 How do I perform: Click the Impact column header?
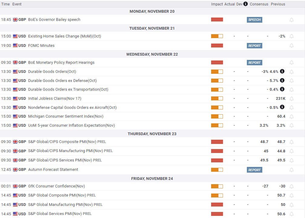click(217, 4)
